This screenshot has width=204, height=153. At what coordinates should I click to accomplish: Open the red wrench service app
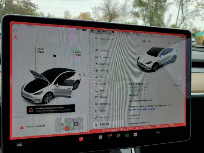coord(81,139)
